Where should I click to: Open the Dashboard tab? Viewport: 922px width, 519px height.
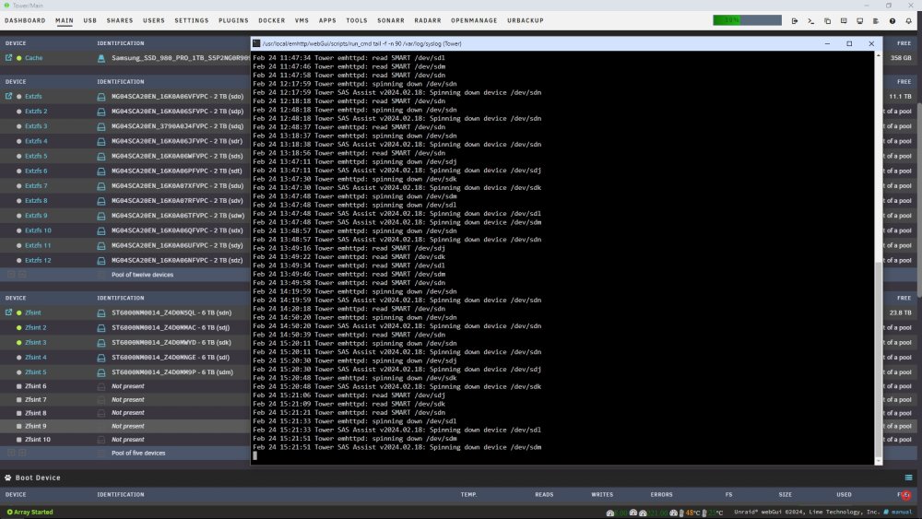25,20
